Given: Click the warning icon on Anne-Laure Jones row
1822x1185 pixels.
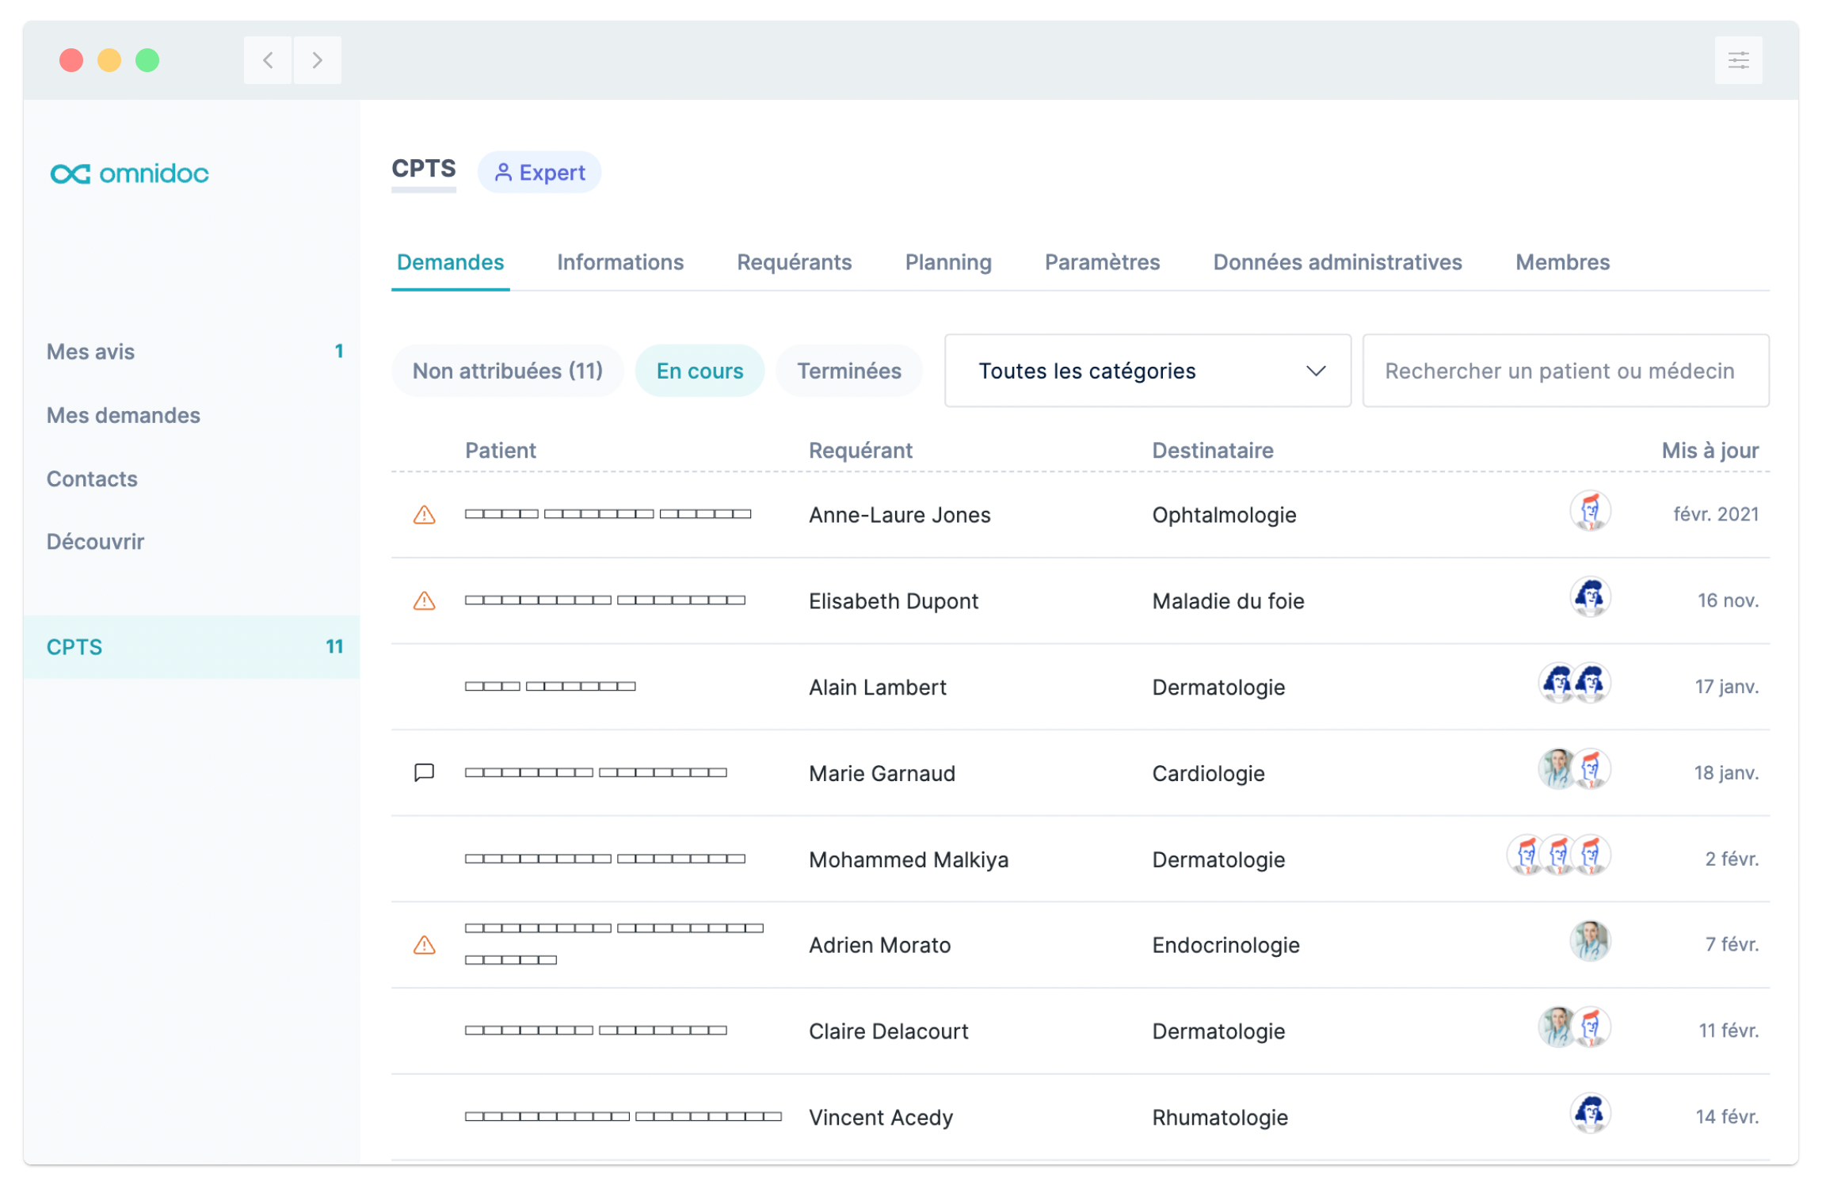Looking at the screenshot, I should [x=425, y=515].
